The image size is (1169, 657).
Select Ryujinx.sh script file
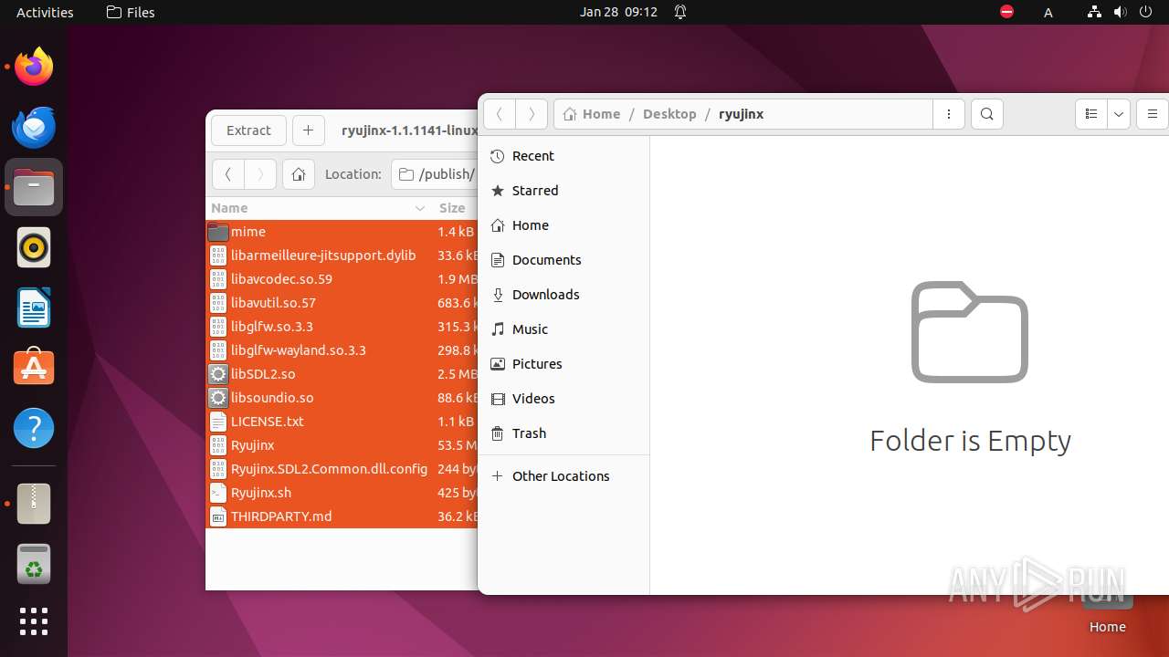(342, 493)
